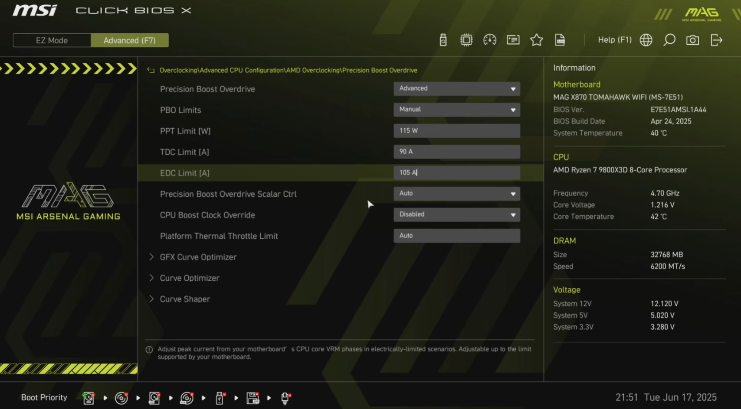Select the USB CD/DVD boot device icon

[187, 398]
